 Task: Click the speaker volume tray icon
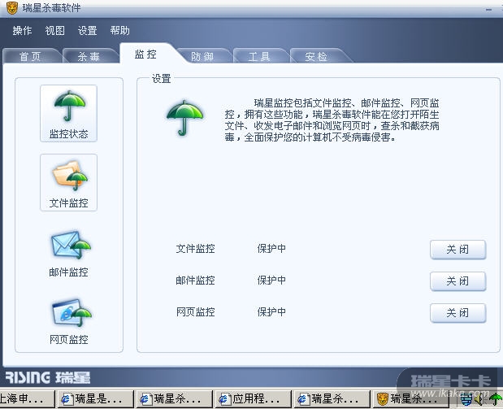click(479, 399)
